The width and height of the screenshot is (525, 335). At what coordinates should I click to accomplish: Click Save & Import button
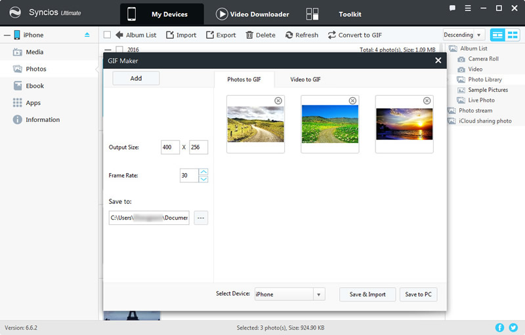(367, 294)
